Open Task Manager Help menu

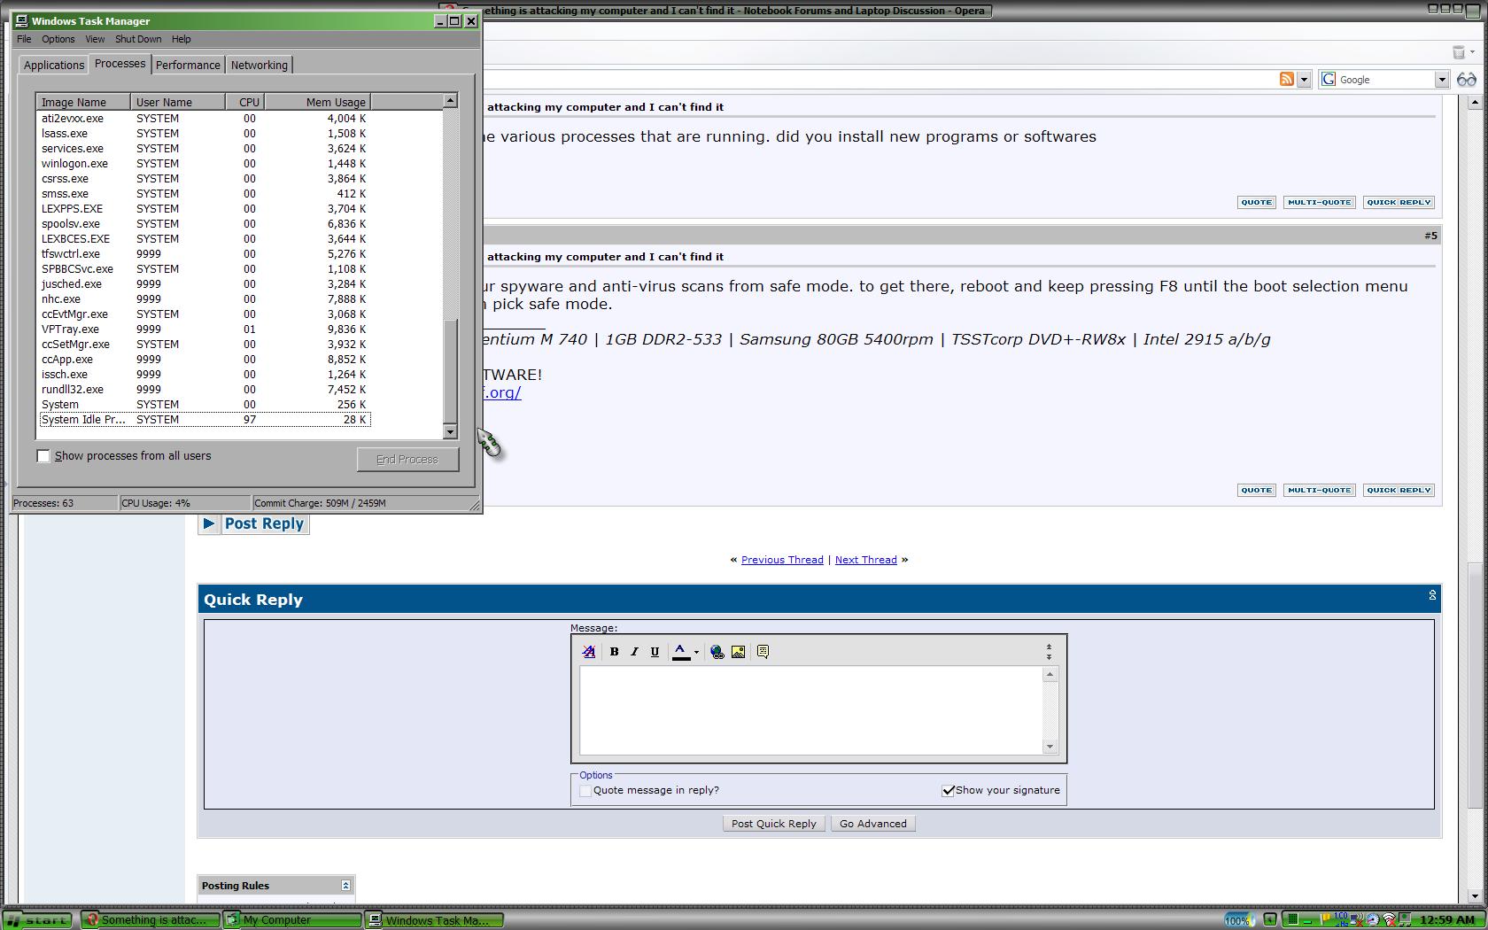point(182,39)
